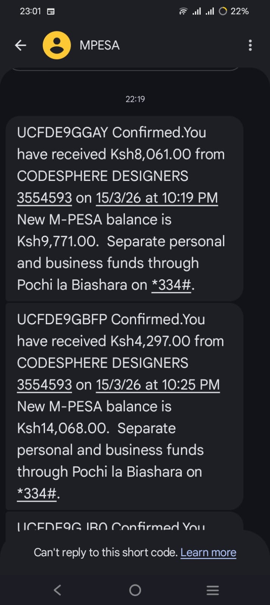
Task: Tap the 15/3/26 at 10:25 PM date link
Action: [158, 385]
